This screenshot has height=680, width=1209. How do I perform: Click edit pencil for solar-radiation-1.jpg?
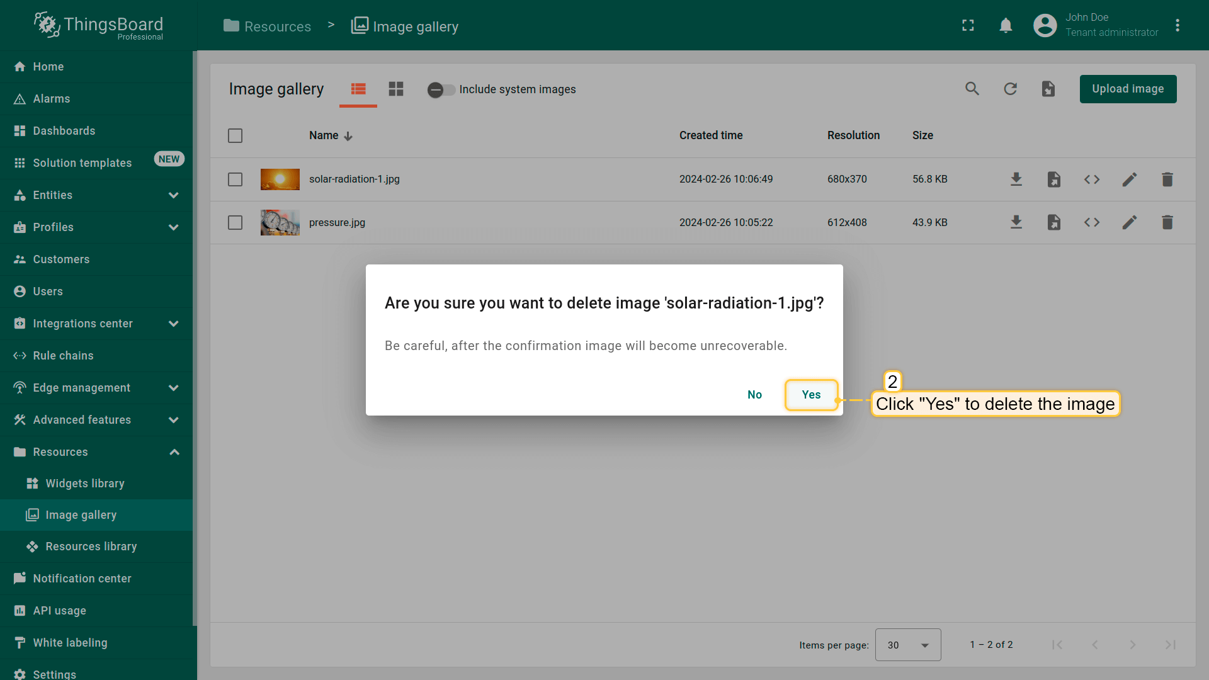tap(1129, 179)
